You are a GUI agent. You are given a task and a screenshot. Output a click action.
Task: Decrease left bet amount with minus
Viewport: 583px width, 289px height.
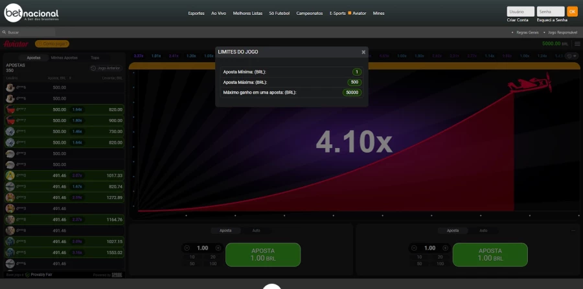[x=187, y=248]
